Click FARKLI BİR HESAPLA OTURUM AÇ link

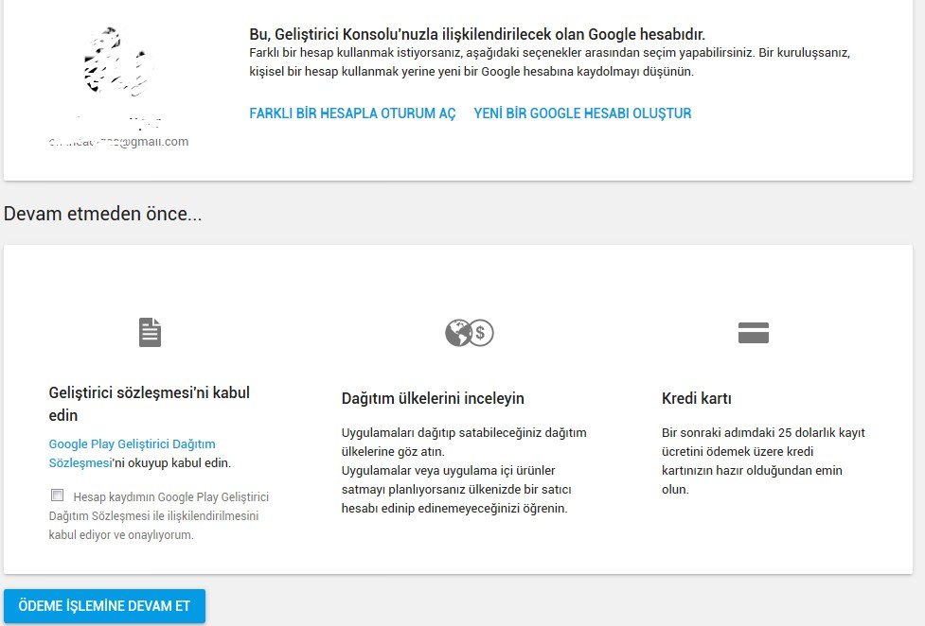click(x=352, y=113)
